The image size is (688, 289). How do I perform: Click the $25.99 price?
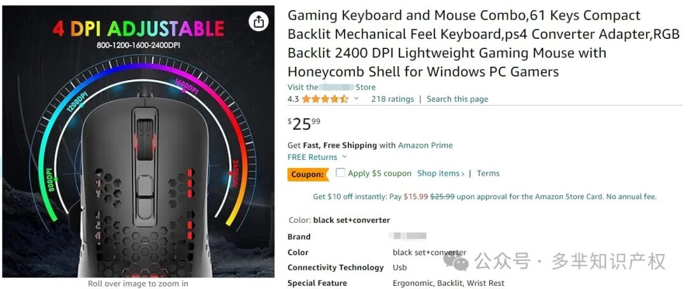tap(304, 124)
